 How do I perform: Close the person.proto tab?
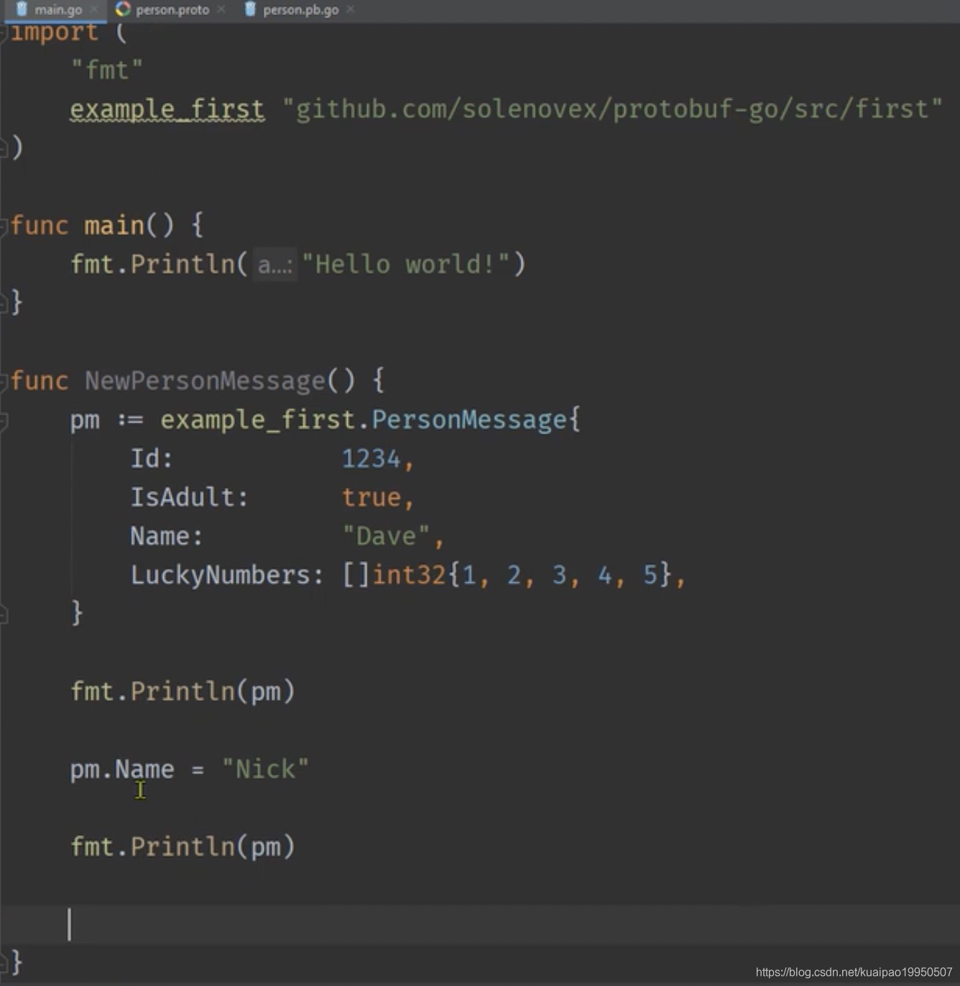point(221,9)
